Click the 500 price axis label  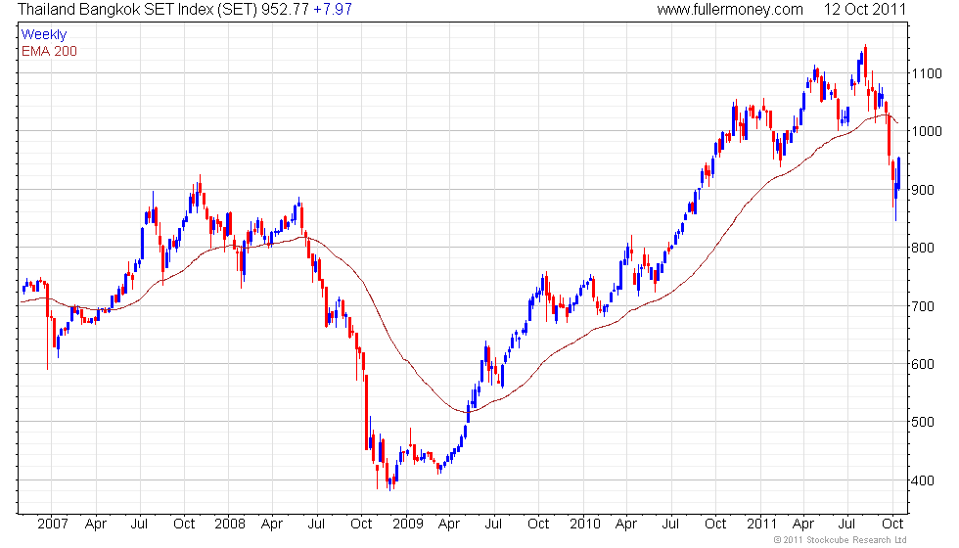point(923,422)
